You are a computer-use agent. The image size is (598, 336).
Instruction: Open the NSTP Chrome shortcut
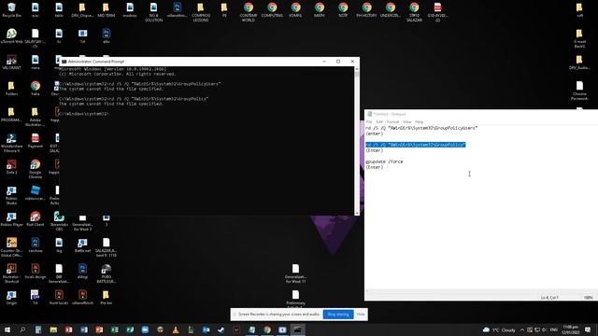[x=343, y=10]
